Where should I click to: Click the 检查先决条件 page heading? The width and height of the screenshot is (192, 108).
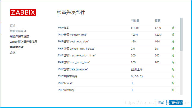(x=71, y=12)
